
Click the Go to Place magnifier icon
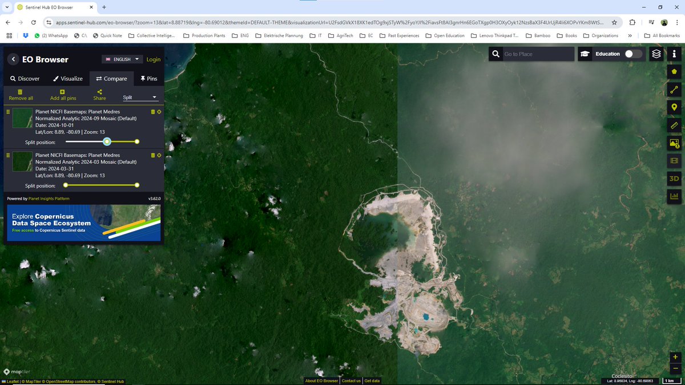point(497,54)
